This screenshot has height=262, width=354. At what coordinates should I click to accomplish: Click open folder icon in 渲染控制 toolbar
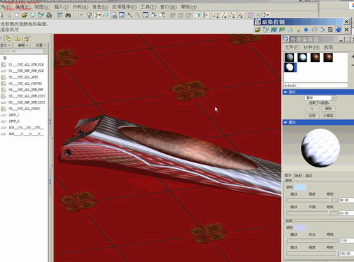pos(258,30)
